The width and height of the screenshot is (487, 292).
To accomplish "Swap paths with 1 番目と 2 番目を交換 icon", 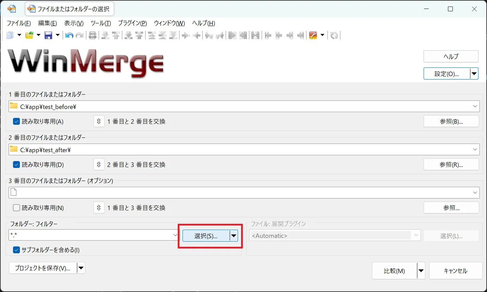I will coord(99,121).
